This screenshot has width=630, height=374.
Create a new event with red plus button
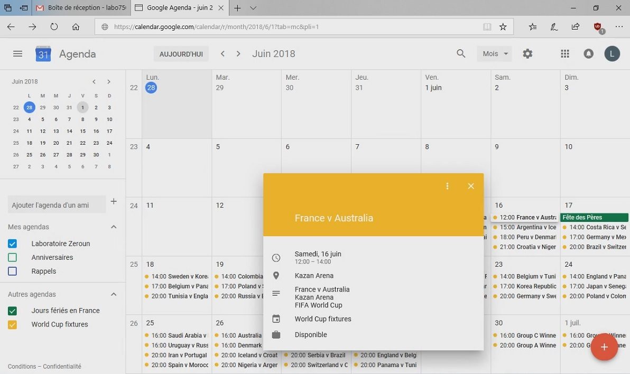click(604, 347)
